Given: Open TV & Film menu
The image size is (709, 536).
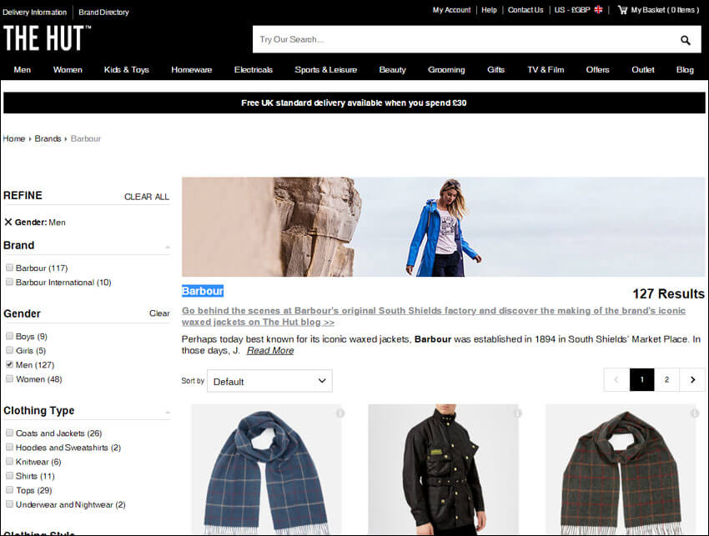Looking at the screenshot, I should click(x=546, y=69).
